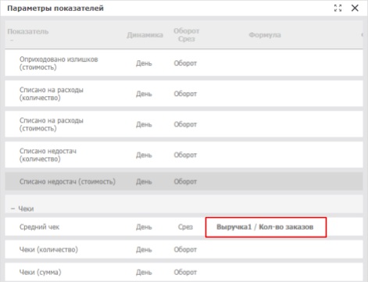Viewport: 368px width, 282px height.
Task: Sort by the Показатель column header
Action: tap(28, 31)
